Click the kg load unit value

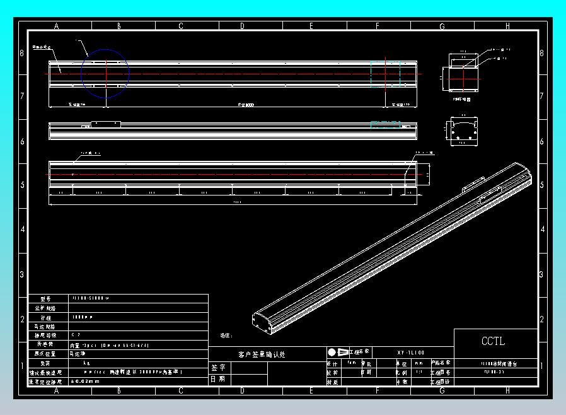tap(86, 363)
